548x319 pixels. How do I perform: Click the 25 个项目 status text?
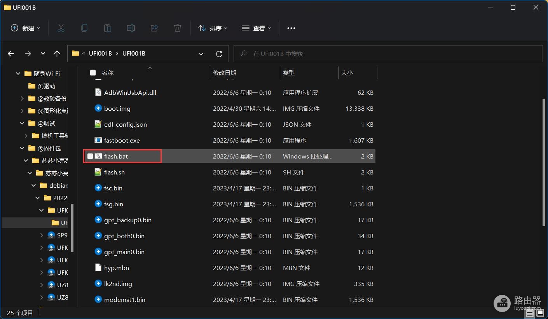pyautogui.click(x=20, y=312)
